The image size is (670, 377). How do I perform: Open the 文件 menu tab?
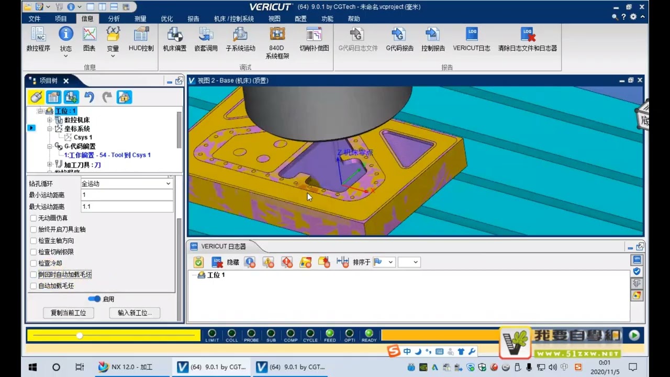35,18
